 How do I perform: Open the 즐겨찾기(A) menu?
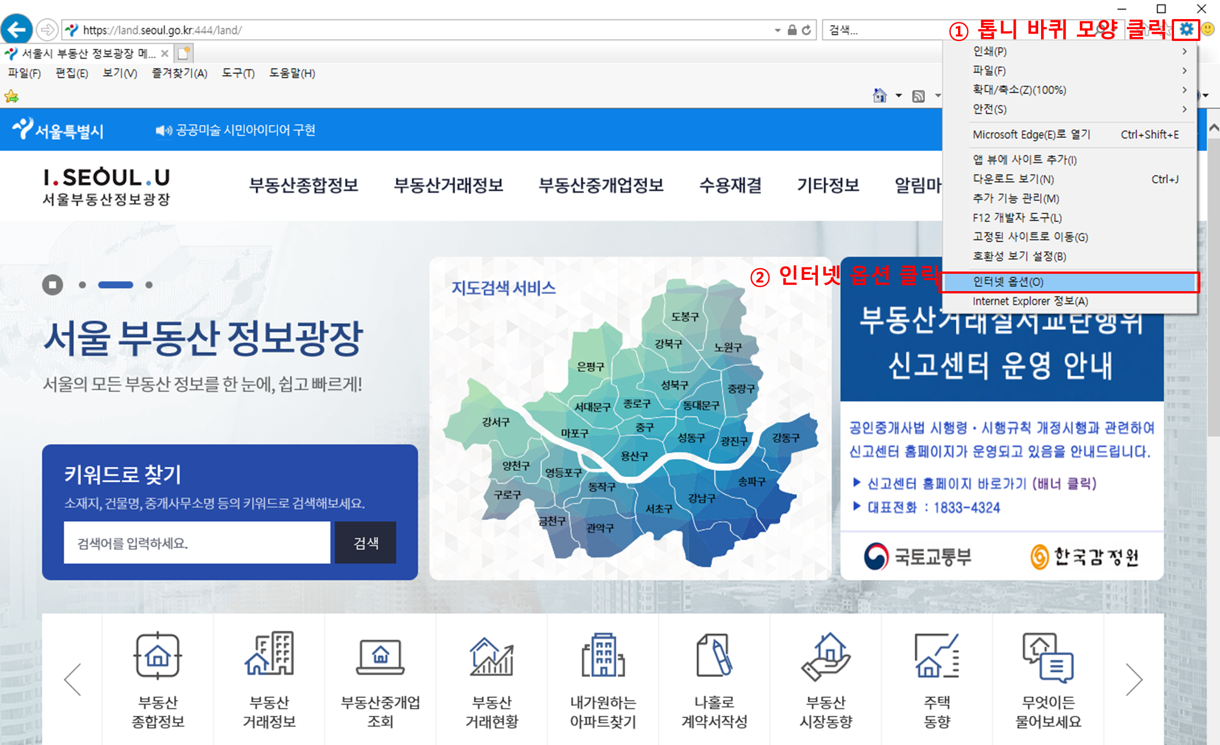pos(178,73)
